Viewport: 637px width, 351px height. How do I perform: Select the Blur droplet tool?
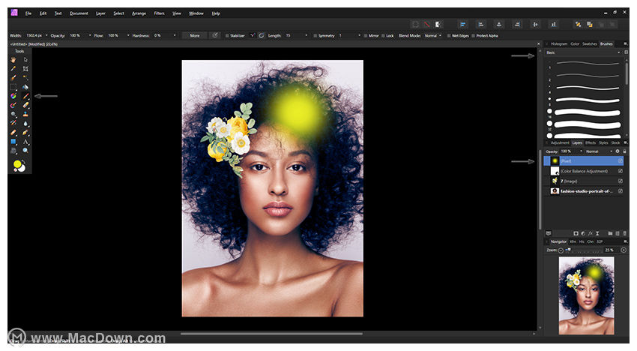click(x=25, y=123)
